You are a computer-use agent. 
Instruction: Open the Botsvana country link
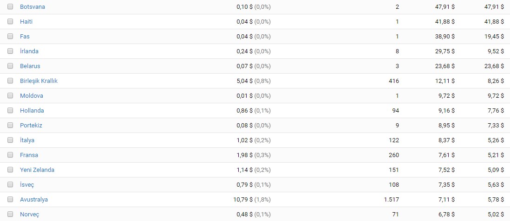click(x=33, y=7)
